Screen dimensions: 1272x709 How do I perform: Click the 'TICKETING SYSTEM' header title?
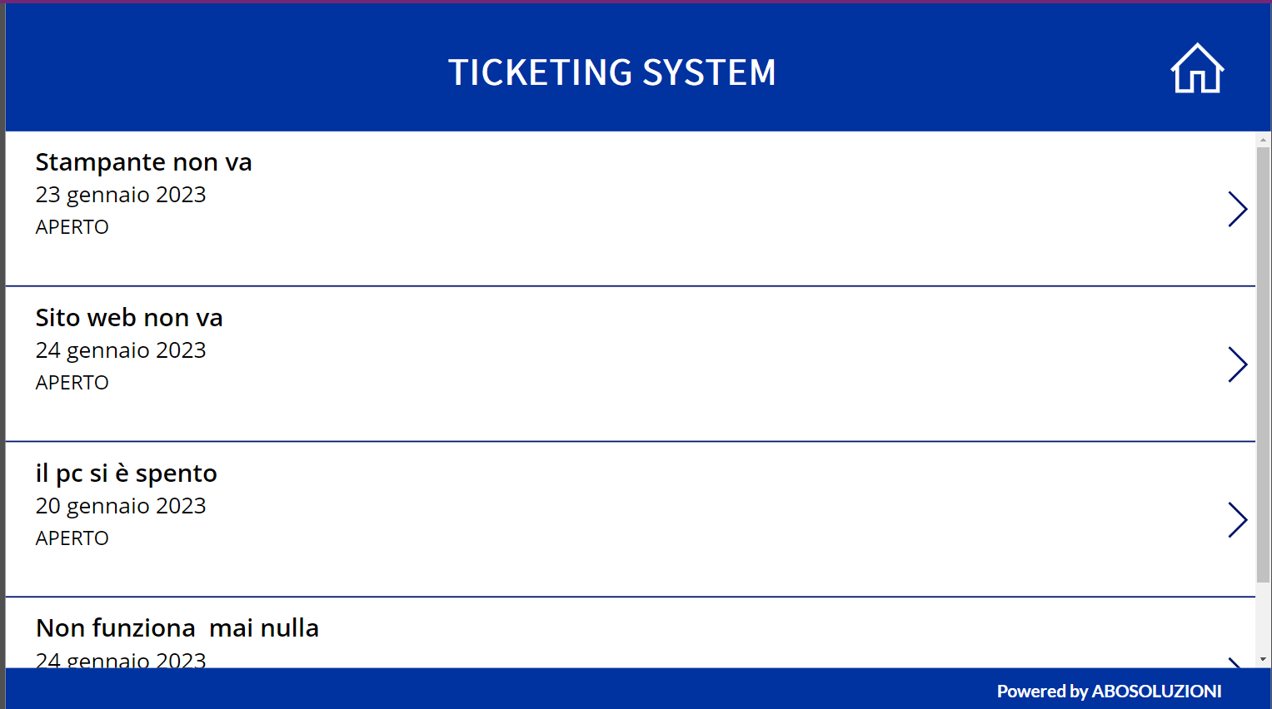point(612,72)
